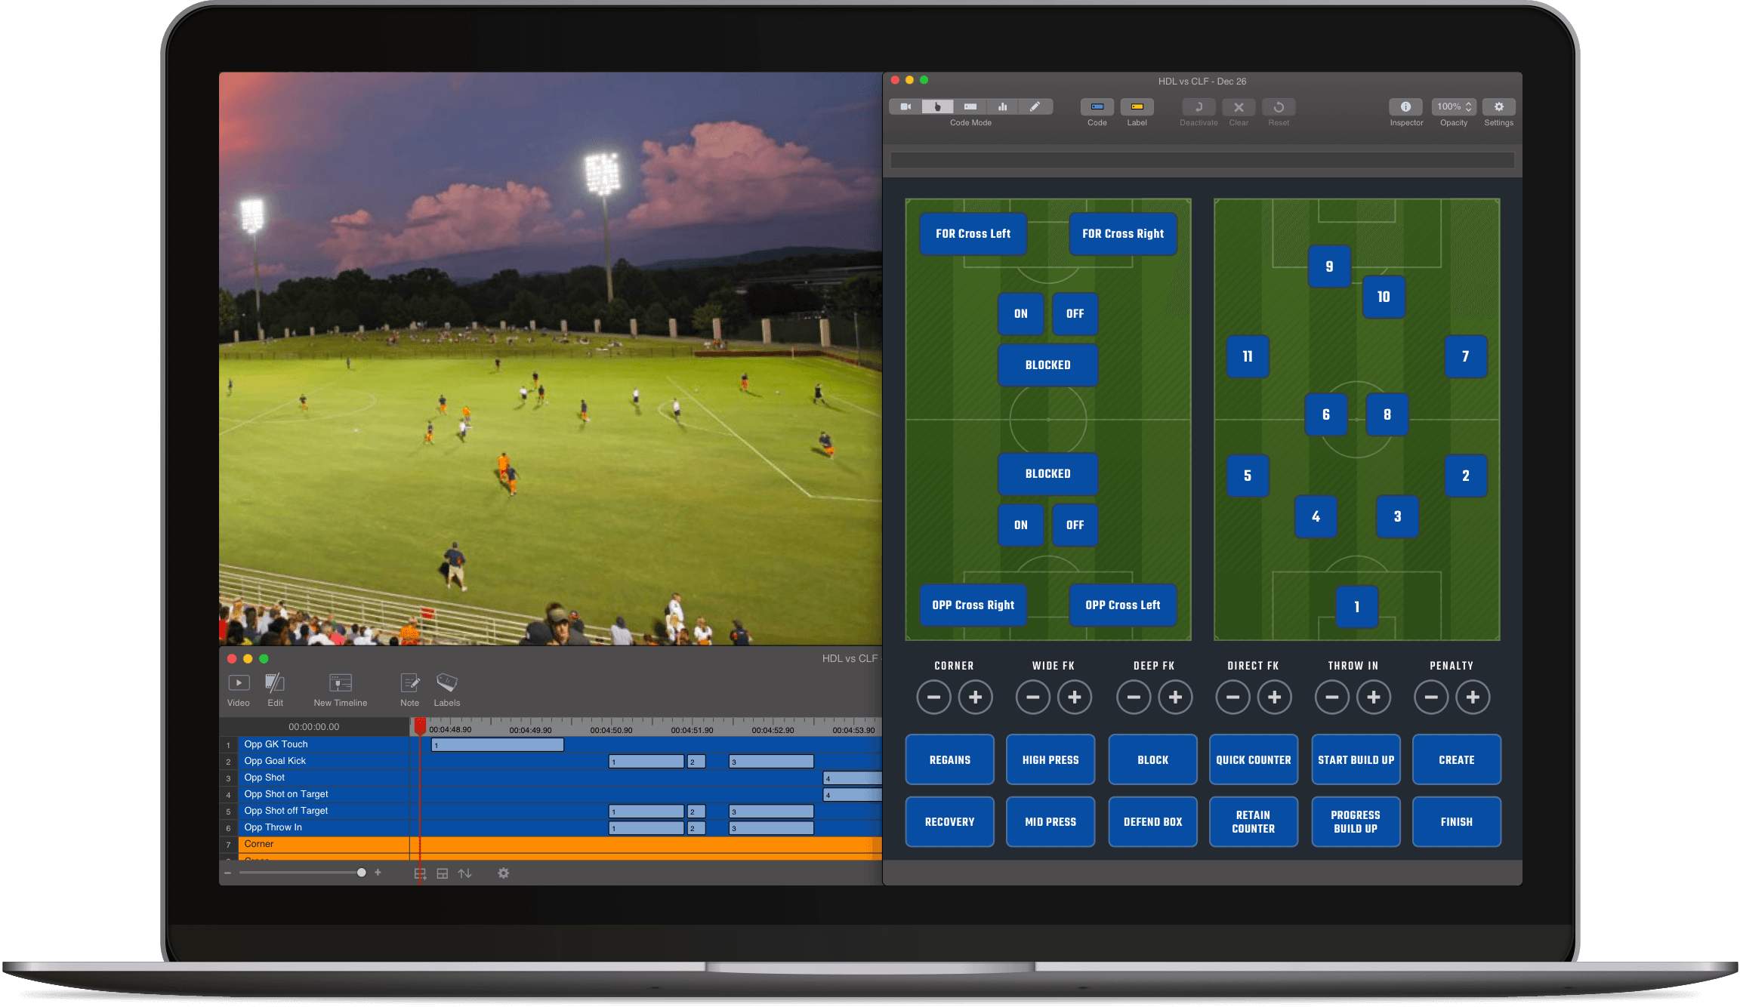Increase the CORNER counter with plus

click(975, 697)
